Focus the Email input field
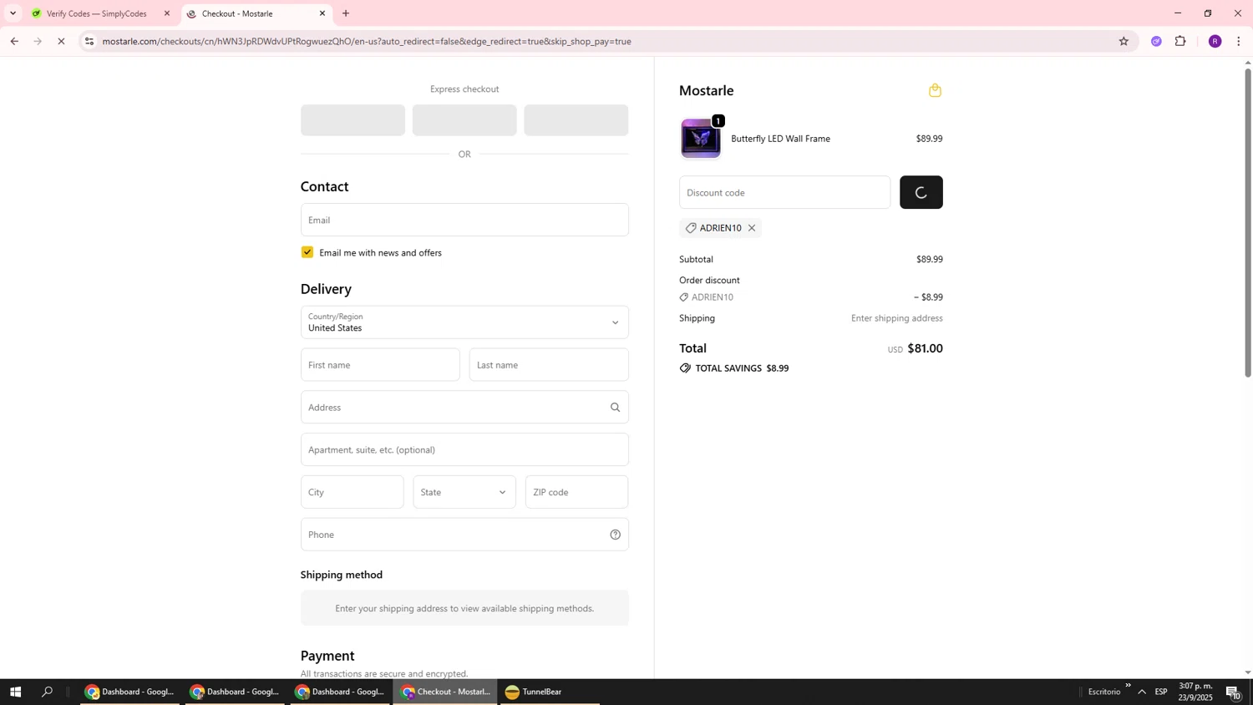Screen dimensions: 1253x705 464,220
